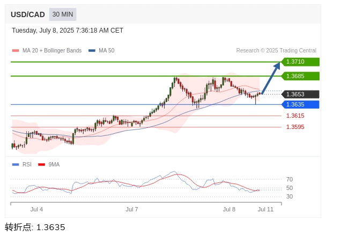Click the 1.3653 current price tag
This screenshot has width=341, height=236.
300,94
